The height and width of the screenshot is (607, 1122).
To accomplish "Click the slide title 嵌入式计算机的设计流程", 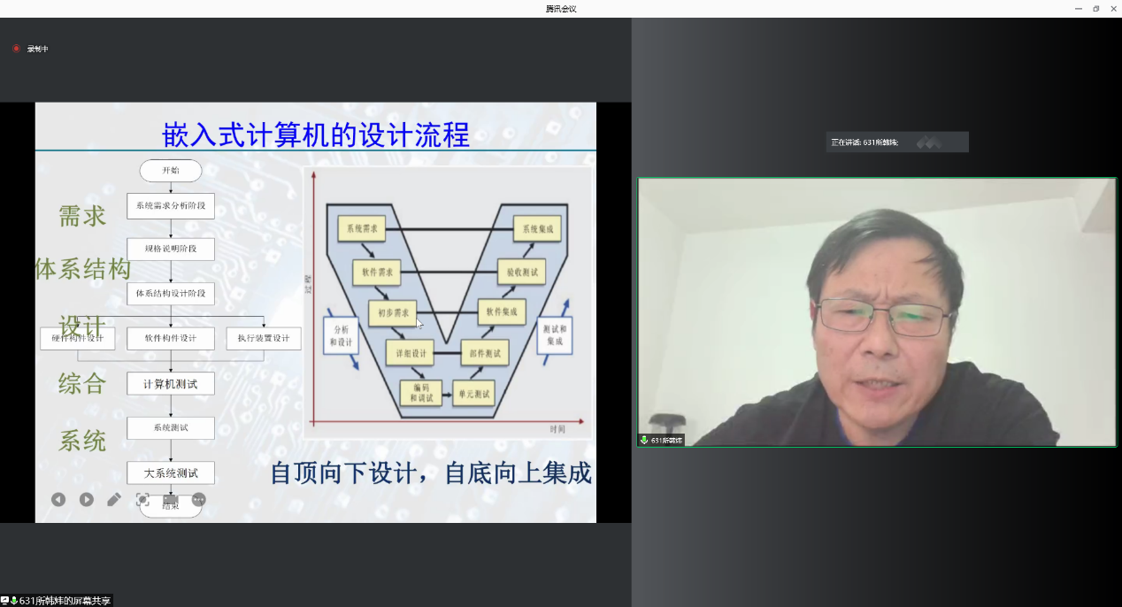I will pyautogui.click(x=316, y=135).
